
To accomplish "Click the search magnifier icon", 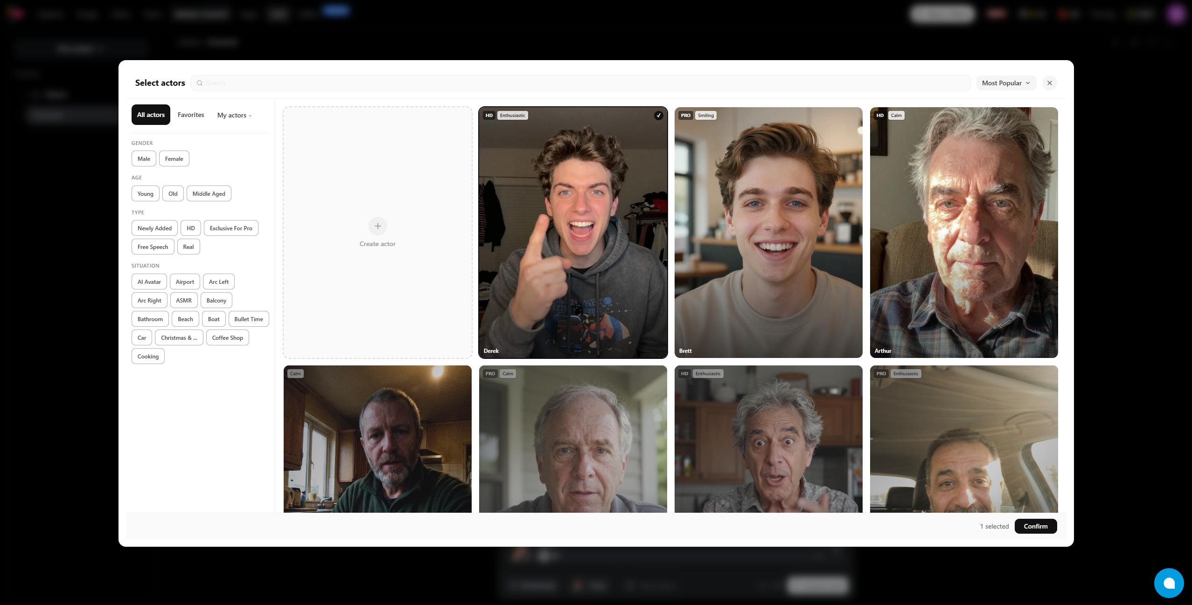I will (x=200, y=83).
